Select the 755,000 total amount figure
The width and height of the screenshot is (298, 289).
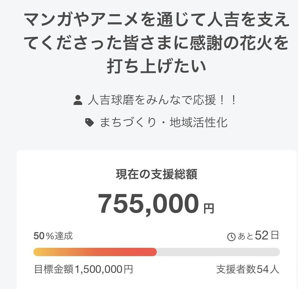pos(148,204)
